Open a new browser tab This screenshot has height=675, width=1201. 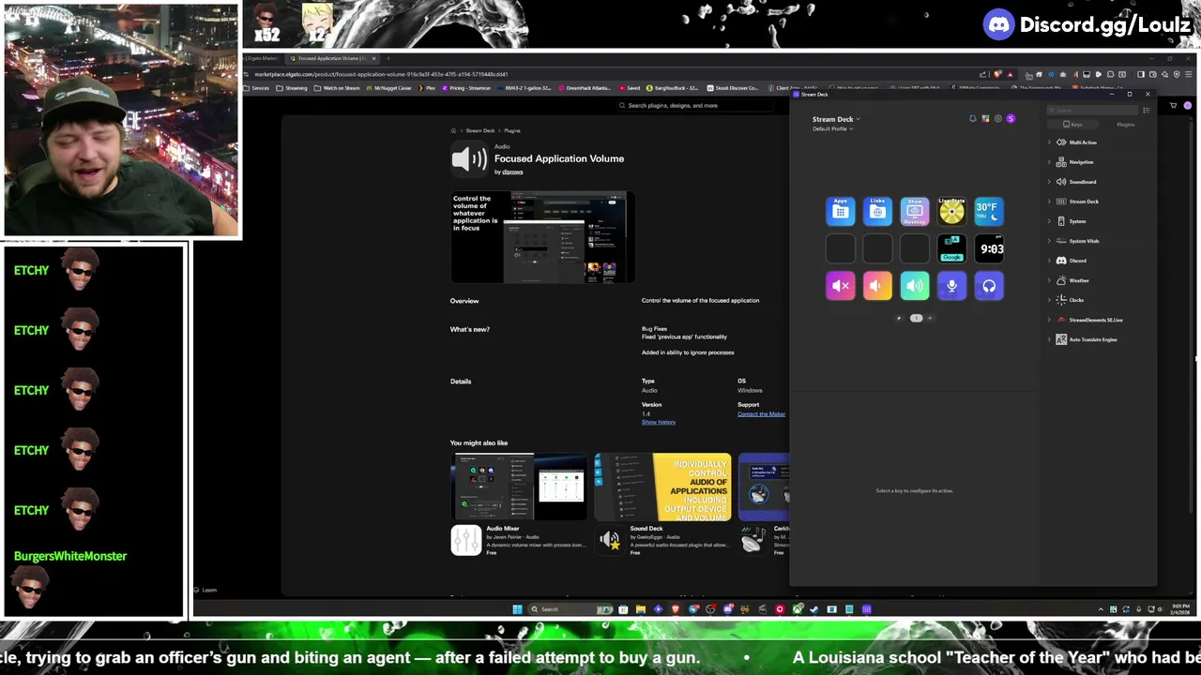click(388, 58)
